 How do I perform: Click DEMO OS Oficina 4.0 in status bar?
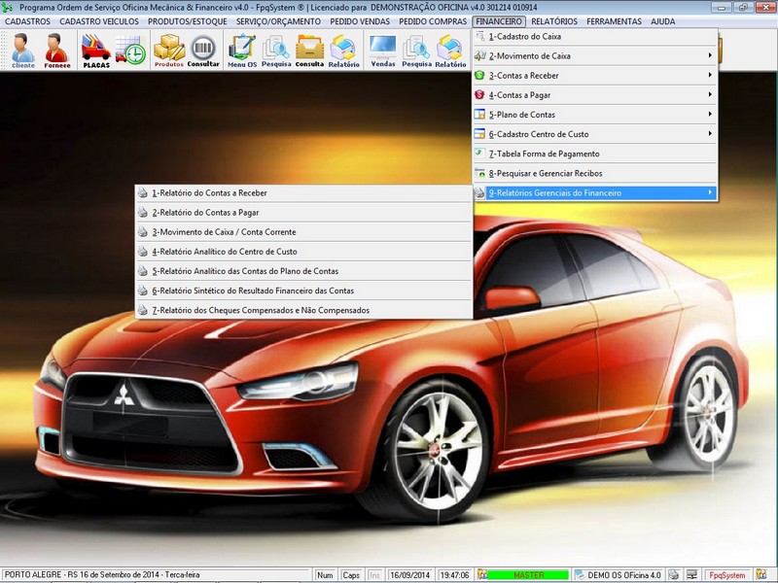coord(623,575)
